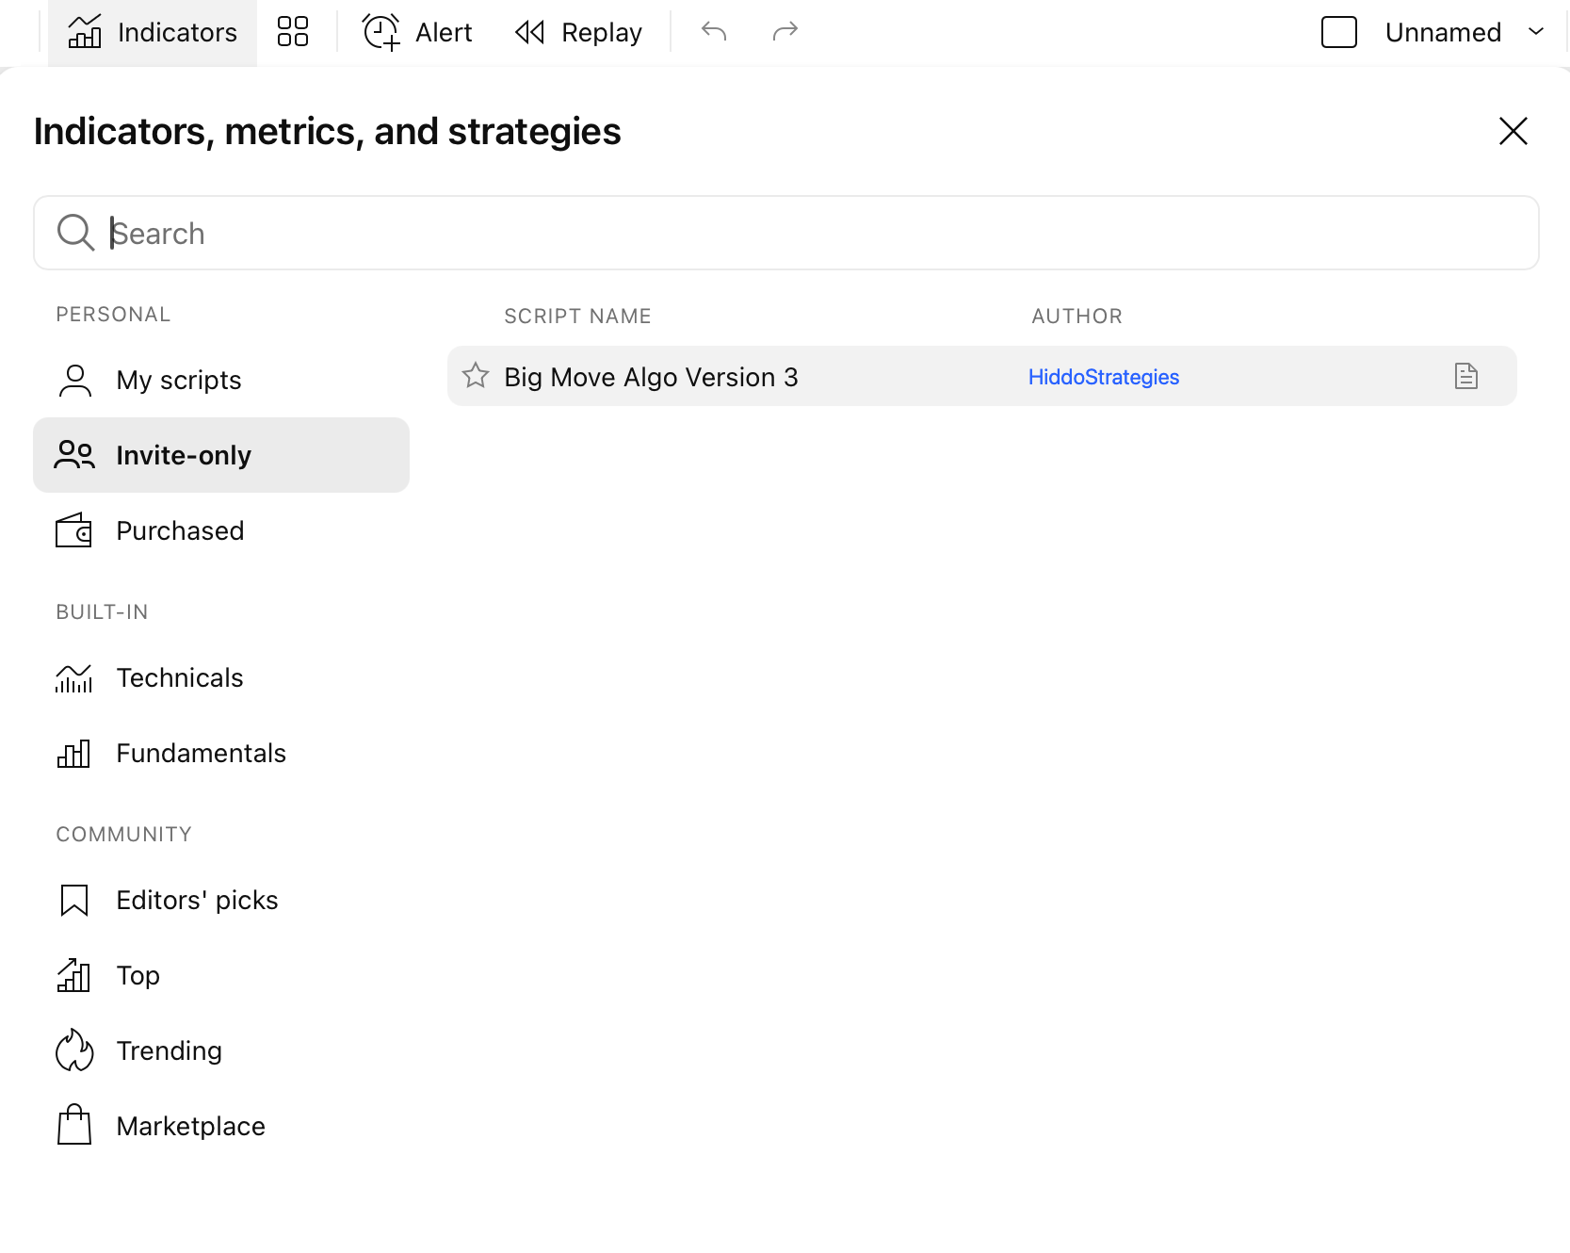Browse built-in Technicals

(221, 677)
